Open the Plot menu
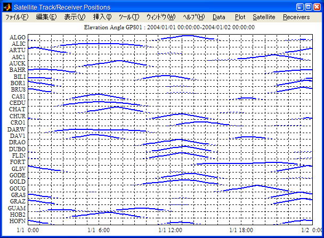This screenshot has height=238, width=324. click(x=240, y=17)
